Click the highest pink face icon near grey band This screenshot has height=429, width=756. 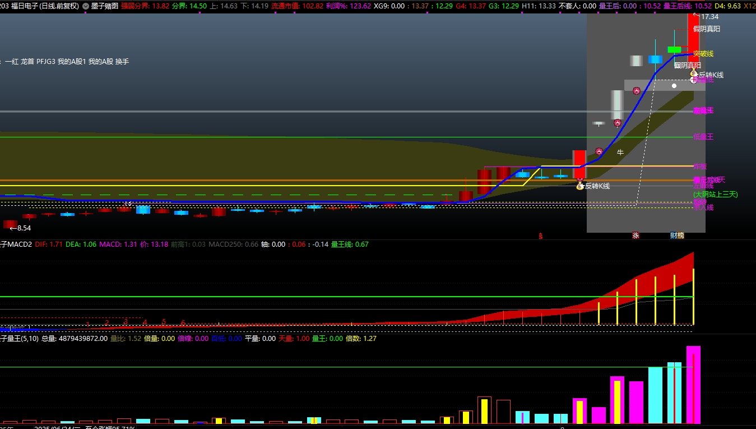tap(636, 91)
